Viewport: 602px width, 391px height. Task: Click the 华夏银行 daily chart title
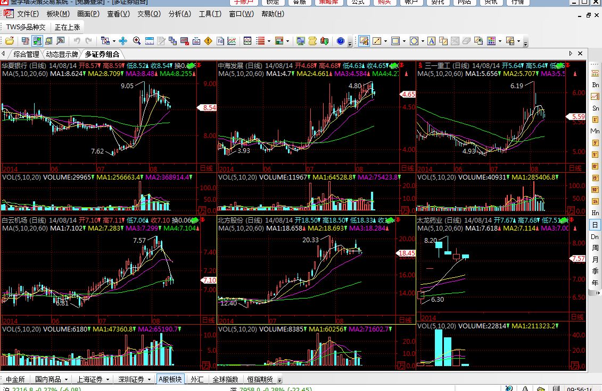[24, 65]
